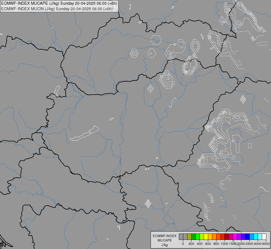This screenshot has width=271, height=249.
Task: Click the '600' legend value
Action: coord(208,244)
